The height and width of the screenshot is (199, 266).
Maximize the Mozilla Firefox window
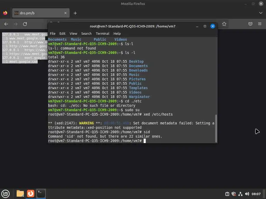pos(253,4)
